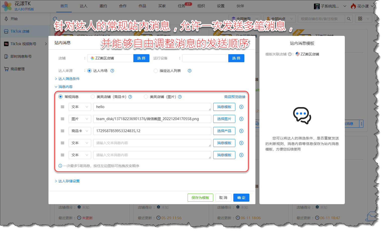Click help icon beside 指定达人列表
The width and height of the screenshot is (385, 233).
(x=190, y=71)
